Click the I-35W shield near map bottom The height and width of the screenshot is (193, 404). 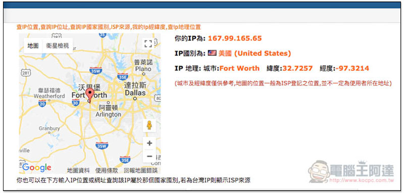click(x=102, y=146)
